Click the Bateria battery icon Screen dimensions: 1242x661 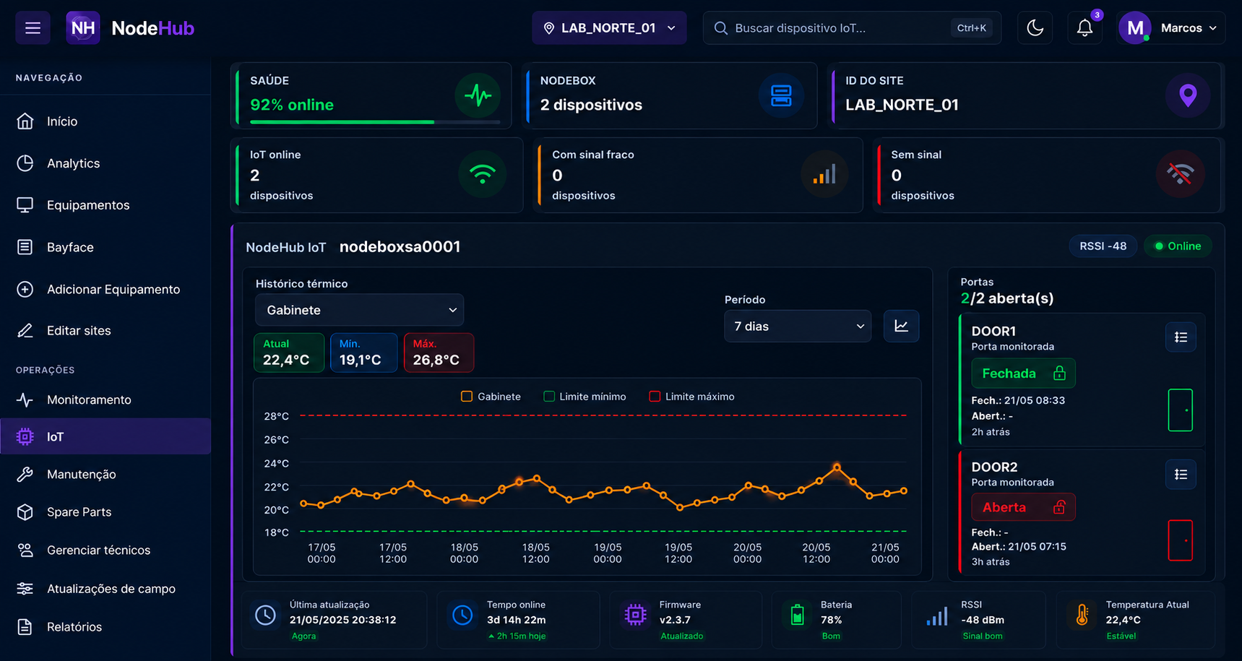(797, 615)
